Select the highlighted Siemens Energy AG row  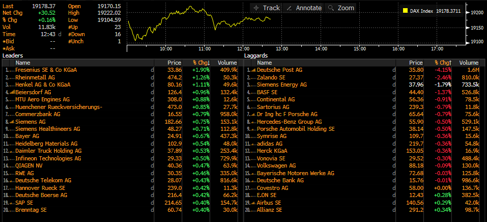click(x=281, y=85)
